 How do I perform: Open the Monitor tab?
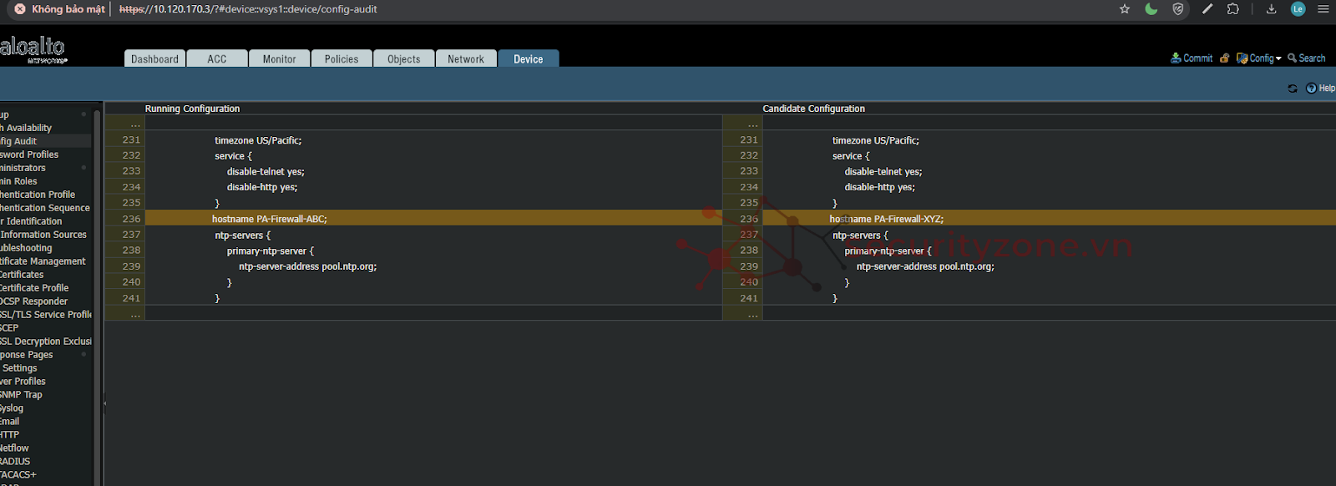[x=279, y=59]
